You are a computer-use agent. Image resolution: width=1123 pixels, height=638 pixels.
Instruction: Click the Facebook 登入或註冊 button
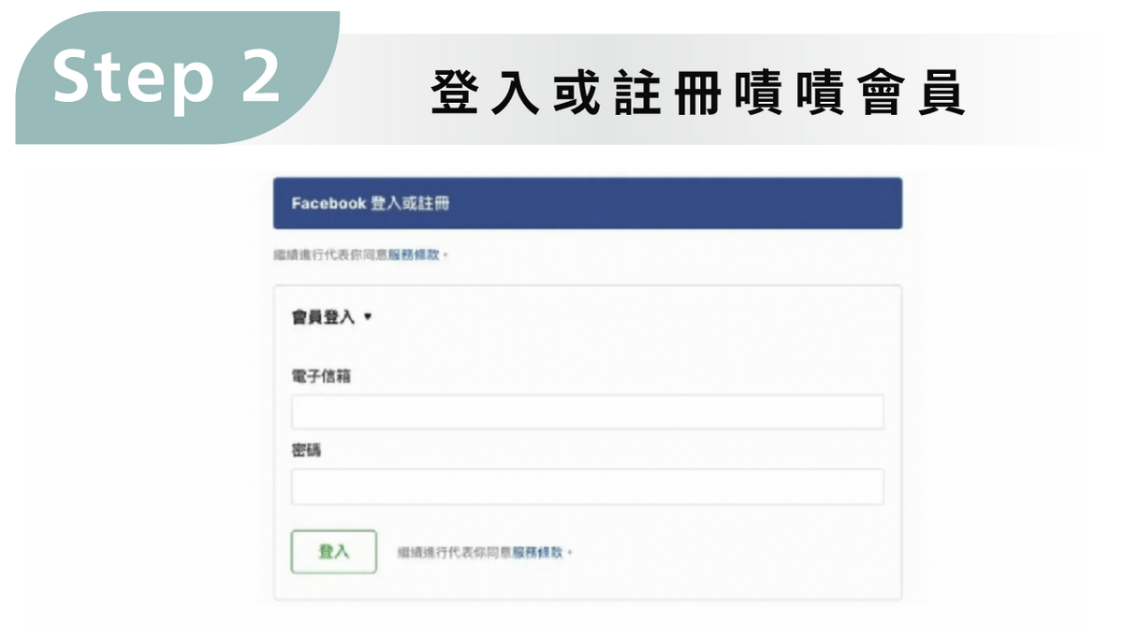click(x=588, y=203)
